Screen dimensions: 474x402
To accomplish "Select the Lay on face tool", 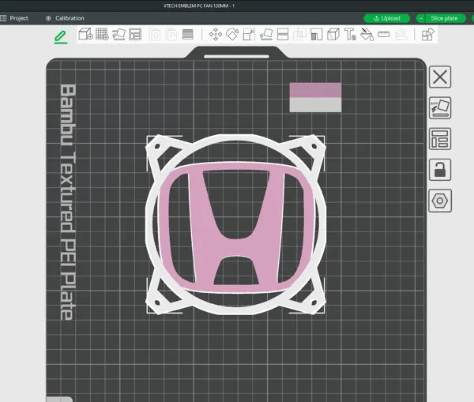I will [x=266, y=34].
